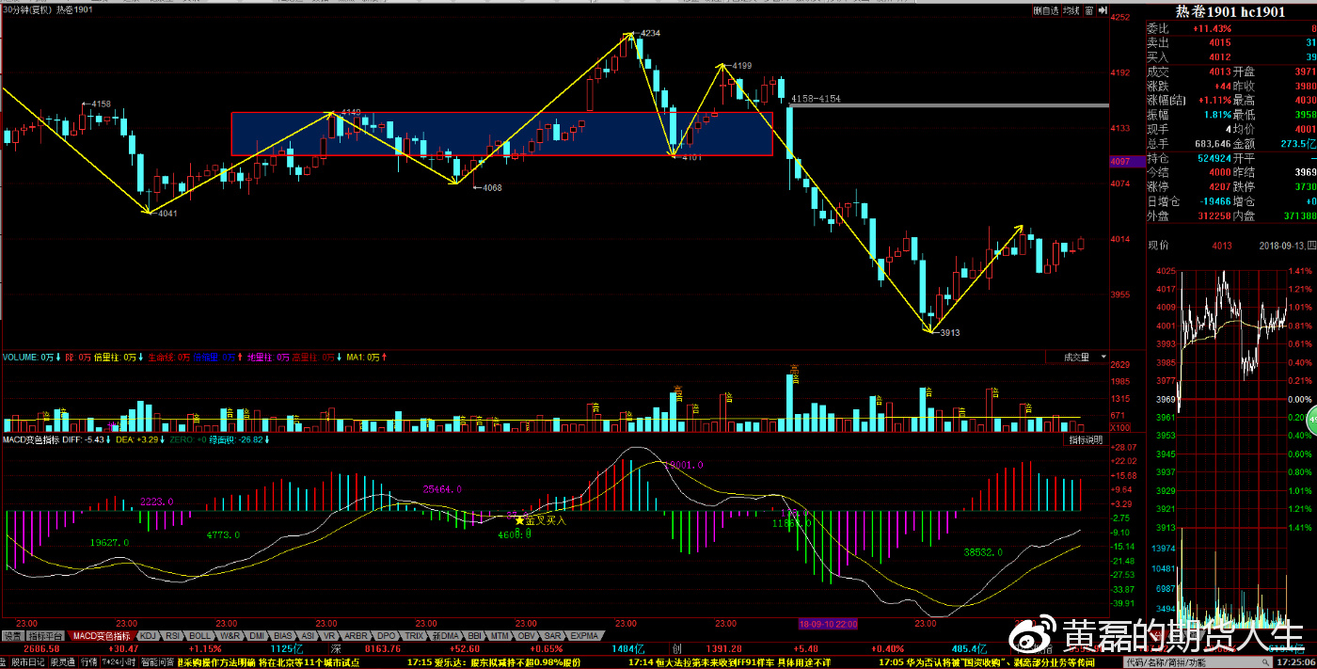Click the 热卷1901 hc1901 title
Viewport: 1317px width, 669px height.
[x=1230, y=11]
